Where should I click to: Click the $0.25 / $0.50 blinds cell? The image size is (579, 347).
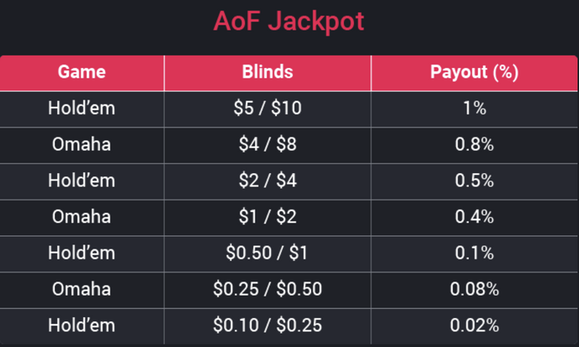pyautogui.click(x=267, y=289)
